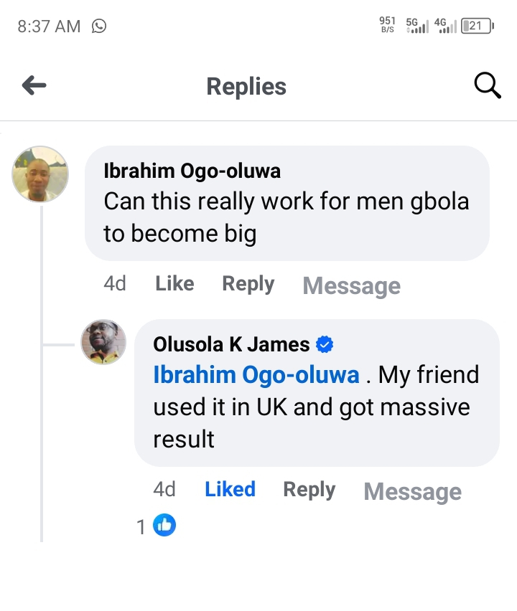
Task: Tap the 5G signal strength icon
Action: (417, 26)
